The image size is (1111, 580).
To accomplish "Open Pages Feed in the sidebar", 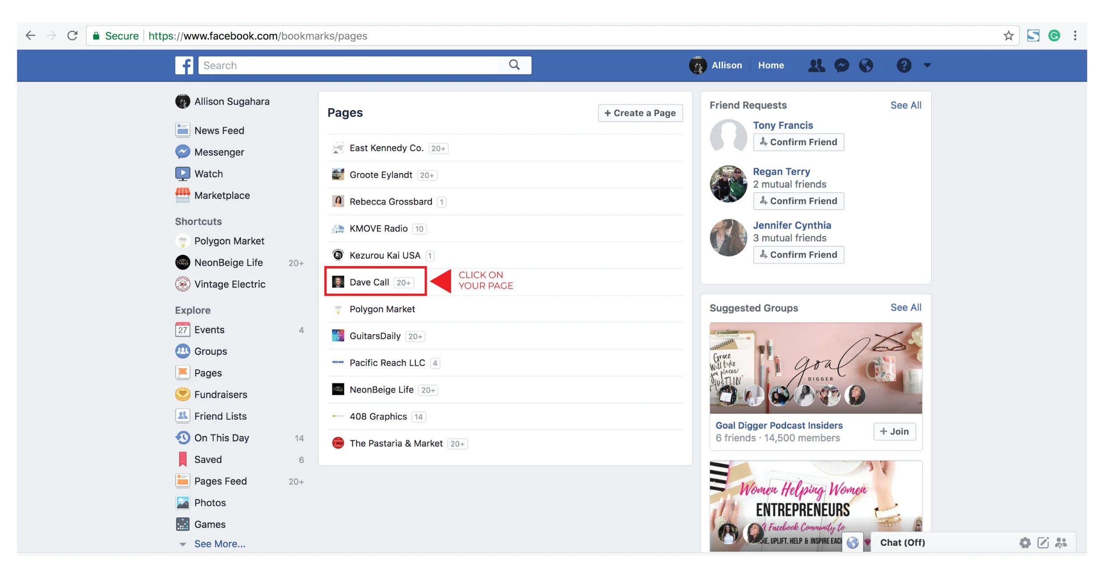I will [x=211, y=481].
